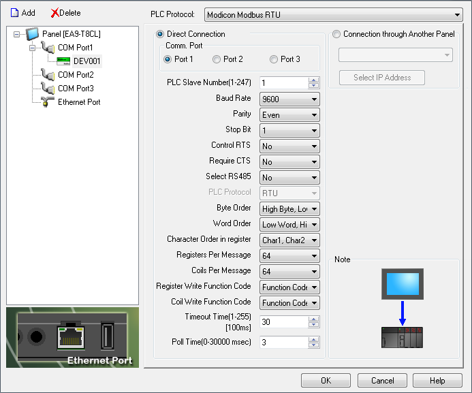Click the COM Port3 connector icon

[x=47, y=89]
